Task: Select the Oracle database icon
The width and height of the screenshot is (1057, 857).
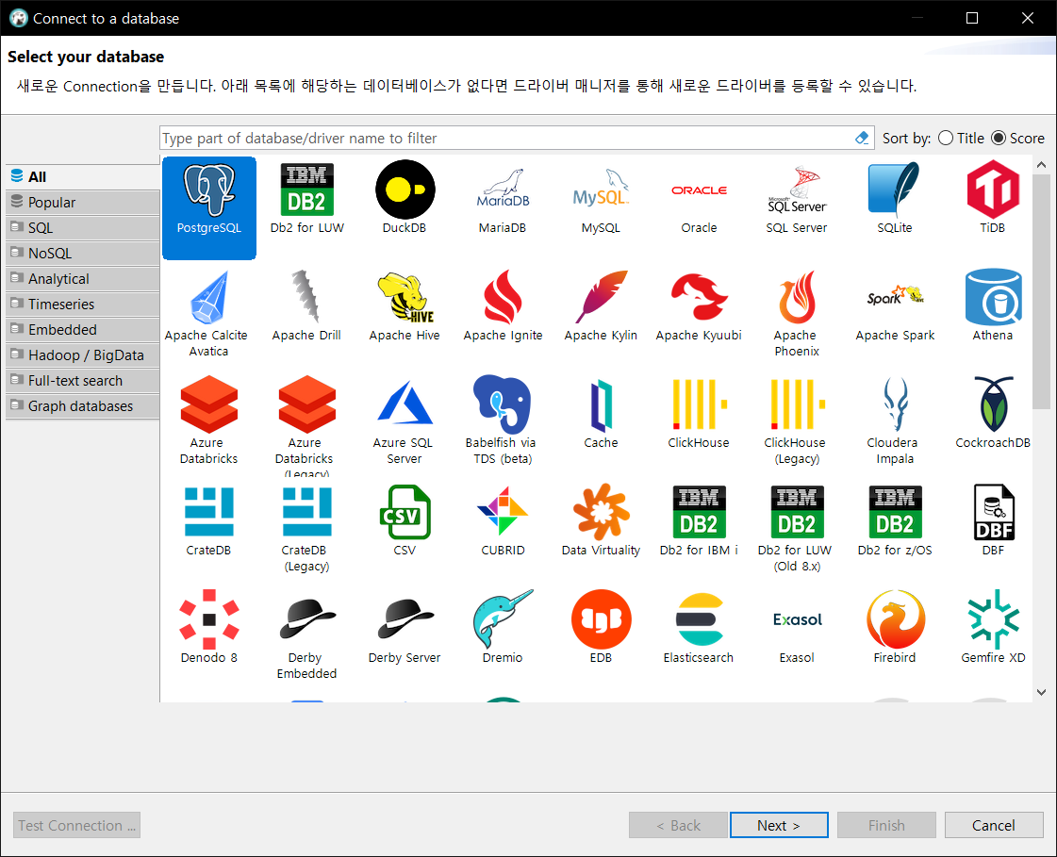Action: pyautogui.click(x=699, y=190)
